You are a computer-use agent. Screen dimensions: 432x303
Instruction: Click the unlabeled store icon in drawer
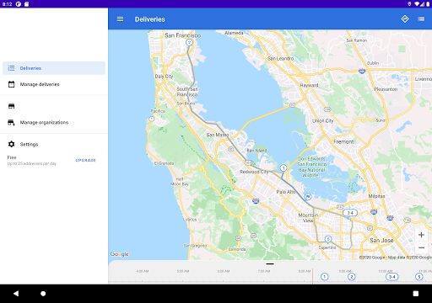pyautogui.click(x=11, y=106)
